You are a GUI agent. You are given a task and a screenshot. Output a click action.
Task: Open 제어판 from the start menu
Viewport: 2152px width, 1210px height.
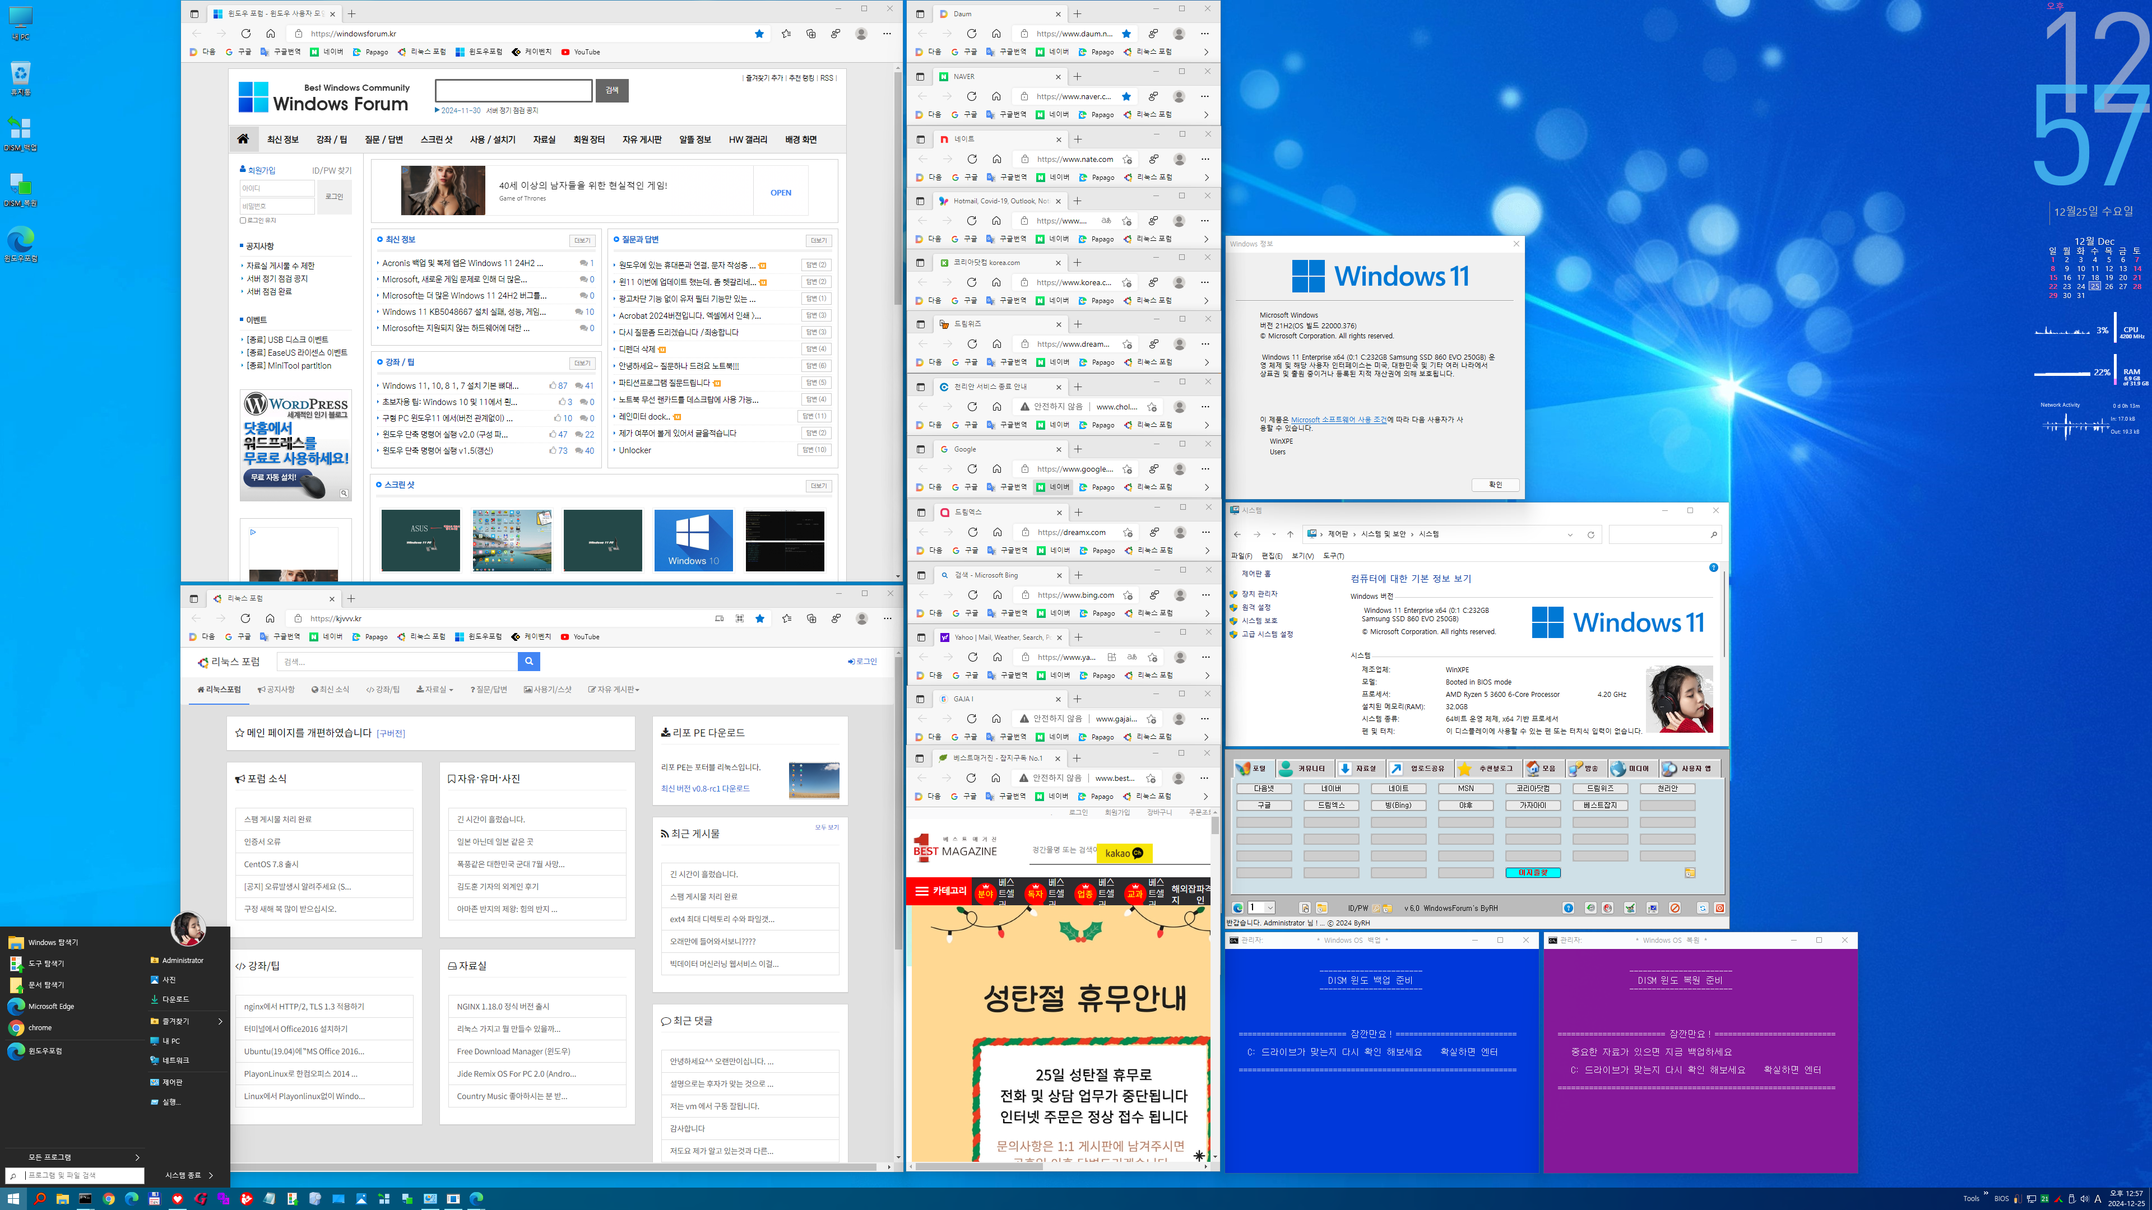coord(172,1081)
